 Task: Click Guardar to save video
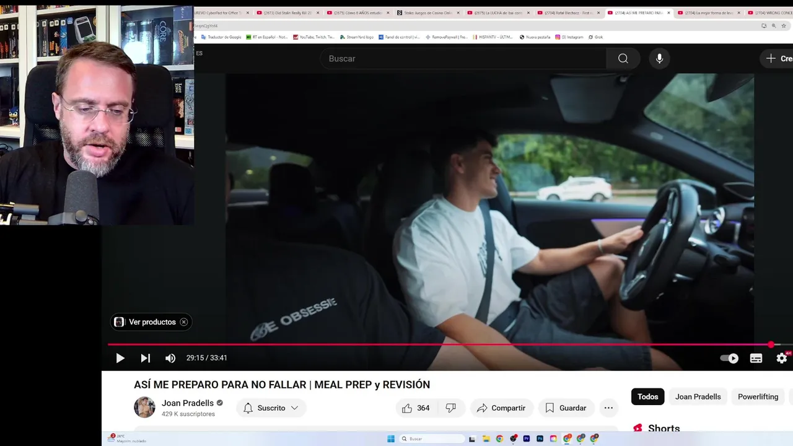coord(566,408)
